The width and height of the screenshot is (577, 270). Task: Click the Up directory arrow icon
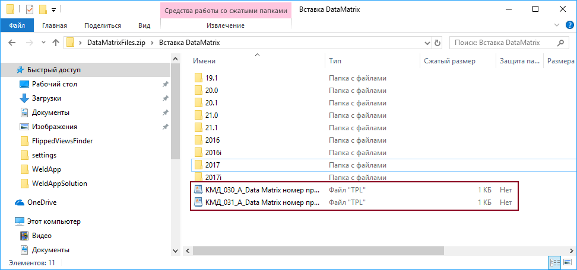coord(56,43)
